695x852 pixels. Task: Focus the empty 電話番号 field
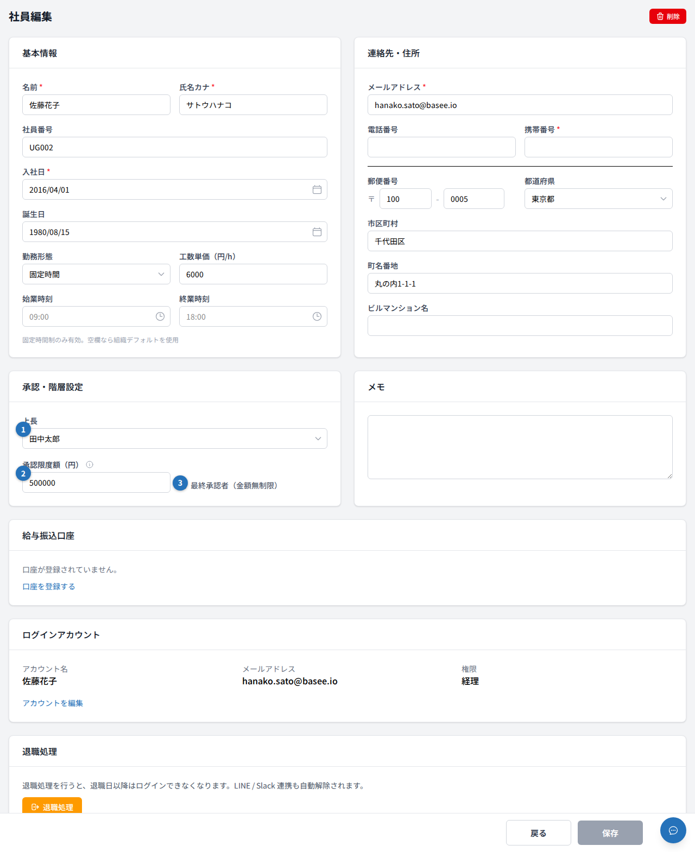(441, 147)
